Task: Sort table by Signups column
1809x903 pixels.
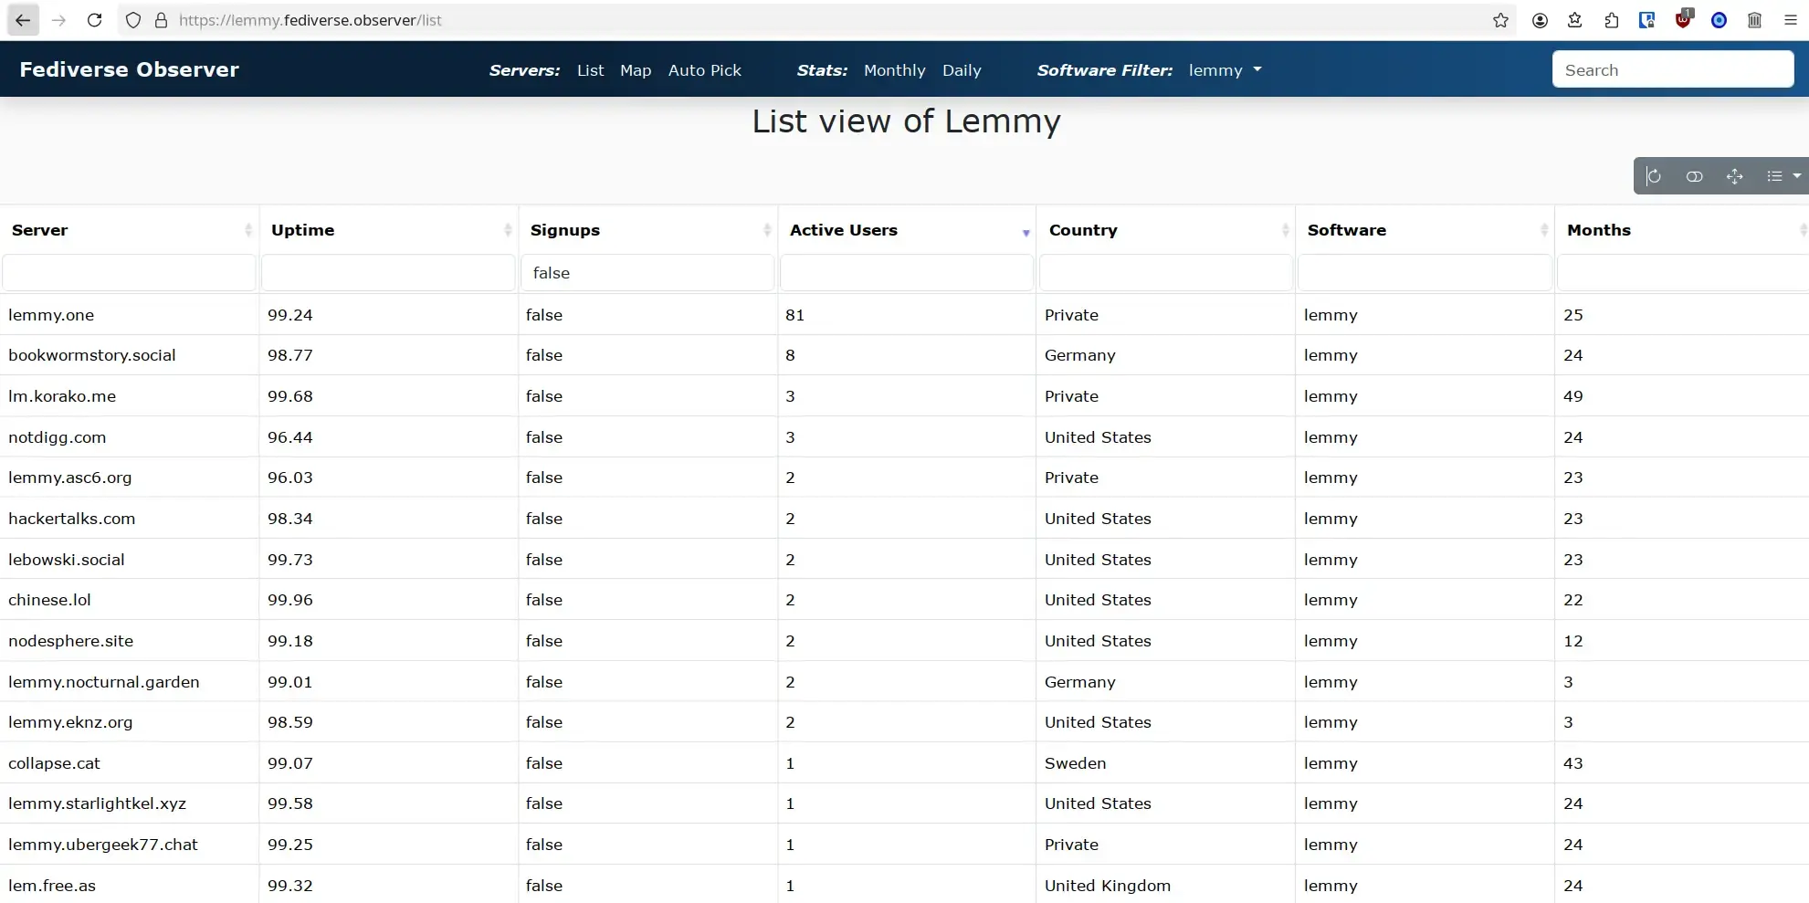Action: (648, 230)
